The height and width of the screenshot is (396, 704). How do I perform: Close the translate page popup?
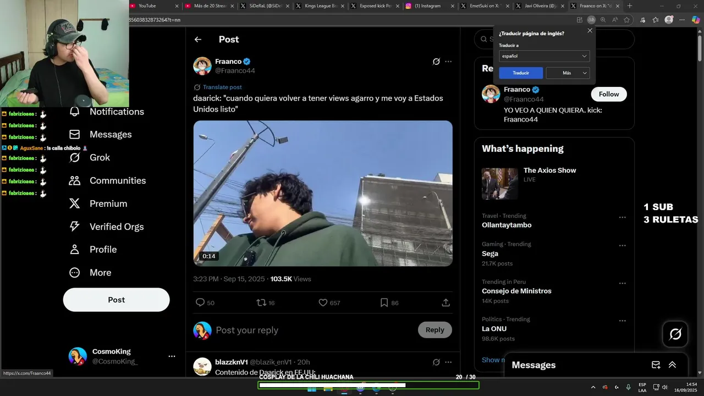pyautogui.click(x=590, y=31)
